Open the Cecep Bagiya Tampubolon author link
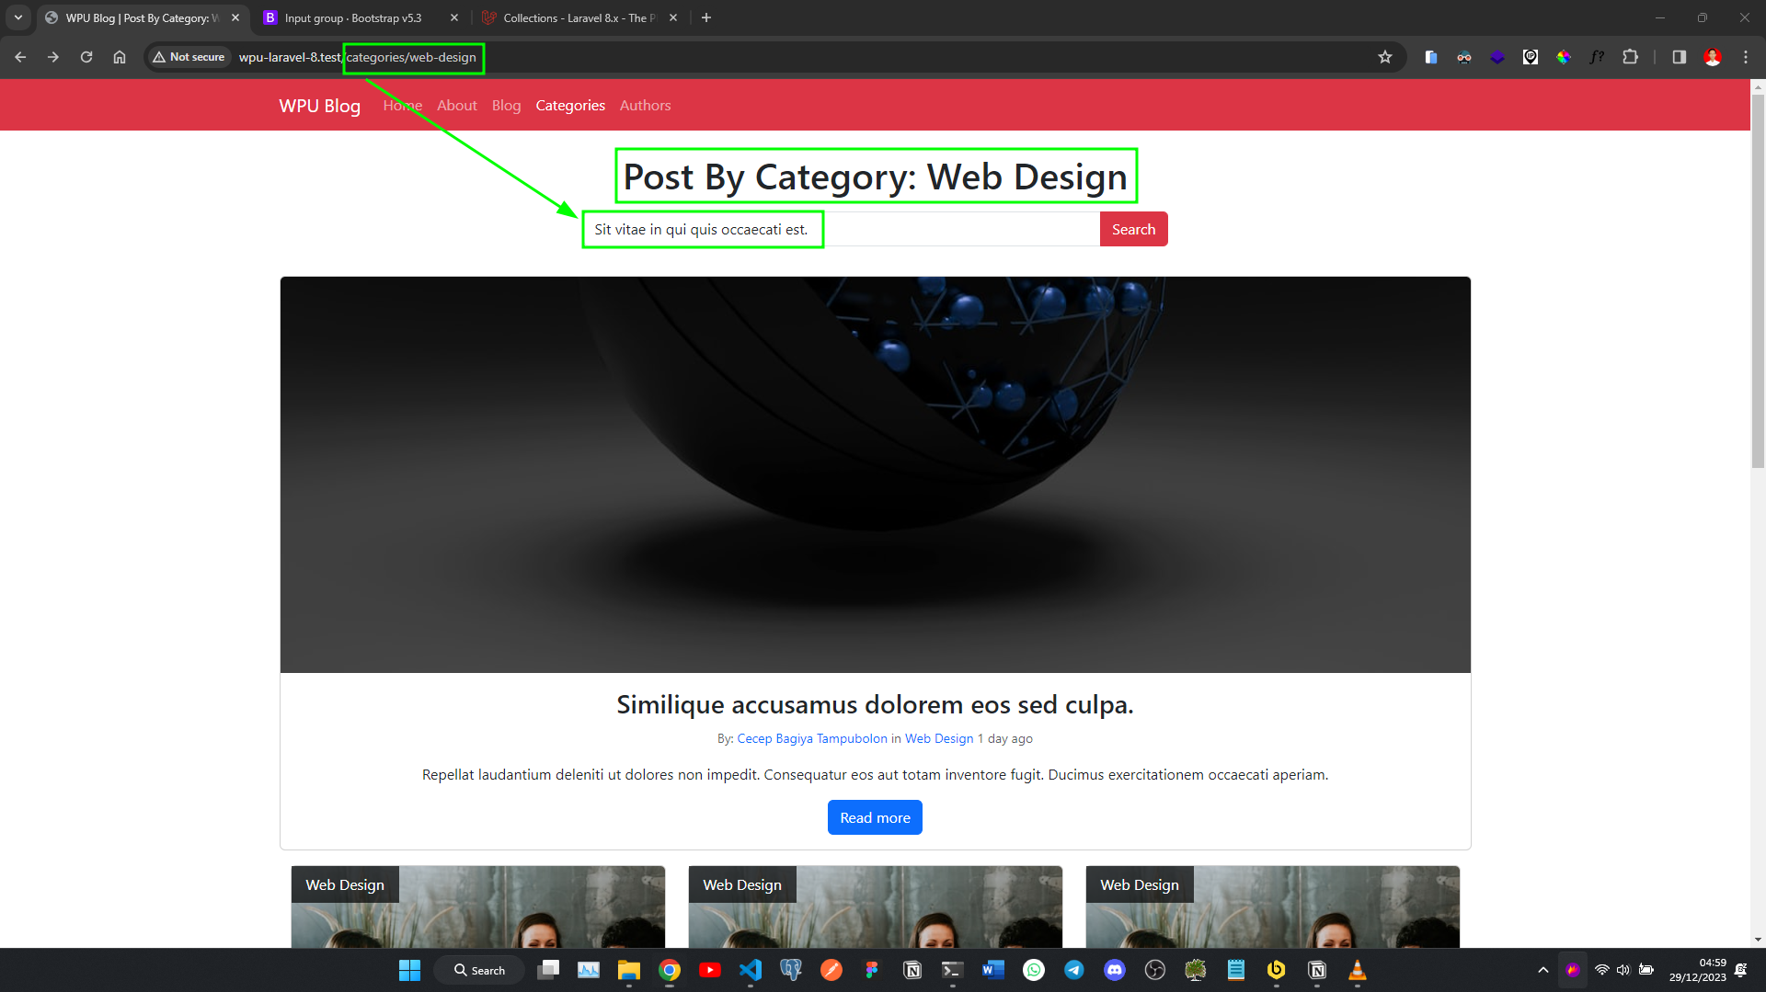 tap(812, 738)
